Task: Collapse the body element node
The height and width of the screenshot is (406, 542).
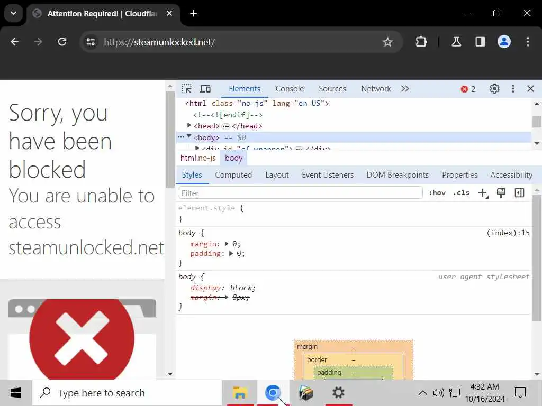Action: pyautogui.click(x=189, y=136)
